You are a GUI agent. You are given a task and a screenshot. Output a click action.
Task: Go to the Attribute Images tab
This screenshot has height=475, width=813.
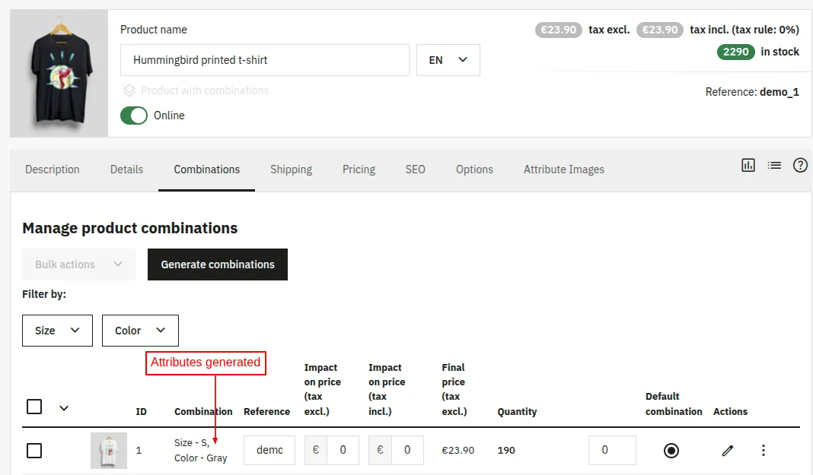[563, 169]
